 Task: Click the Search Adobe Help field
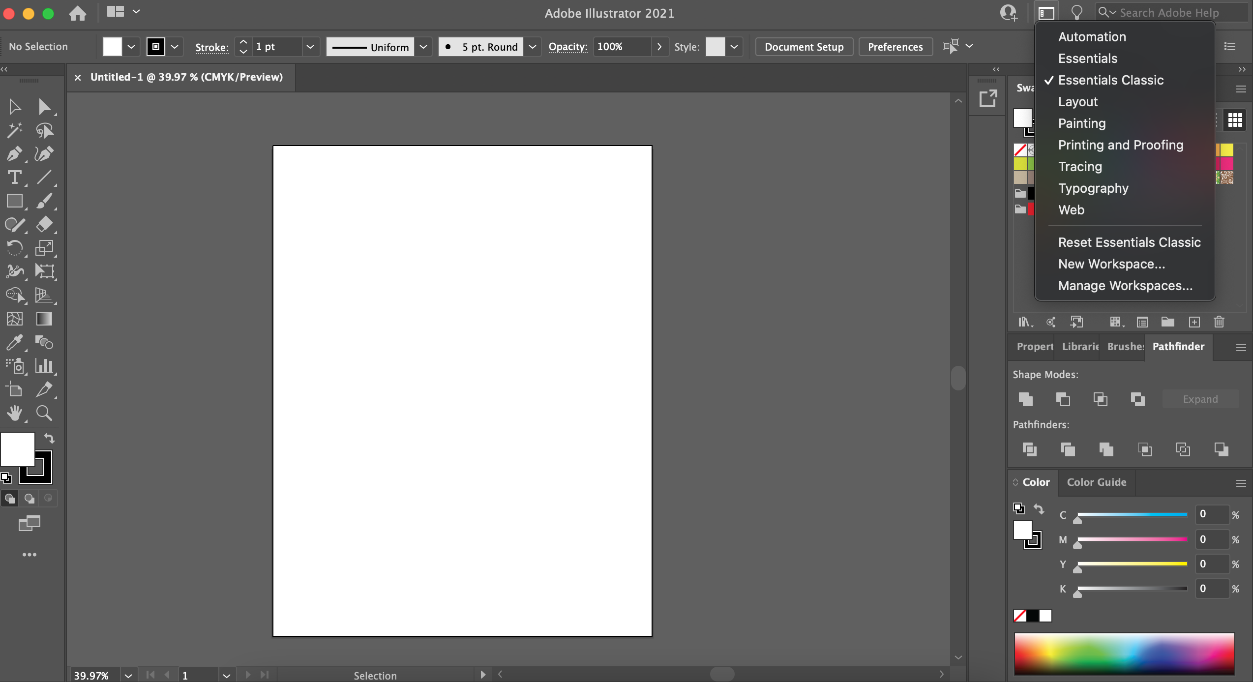(x=1173, y=13)
